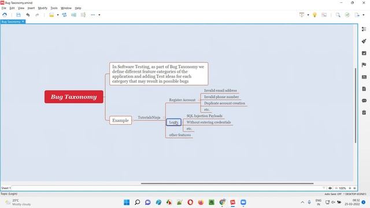
Task: Export the mind map file
Action: 357,15
